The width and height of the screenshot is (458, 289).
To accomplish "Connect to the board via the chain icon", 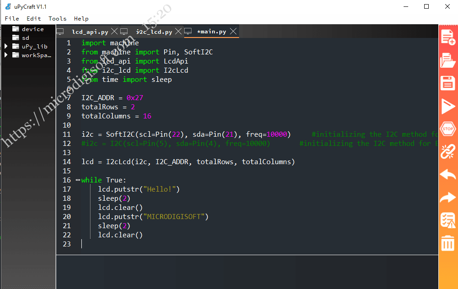I will click(447, 151).
